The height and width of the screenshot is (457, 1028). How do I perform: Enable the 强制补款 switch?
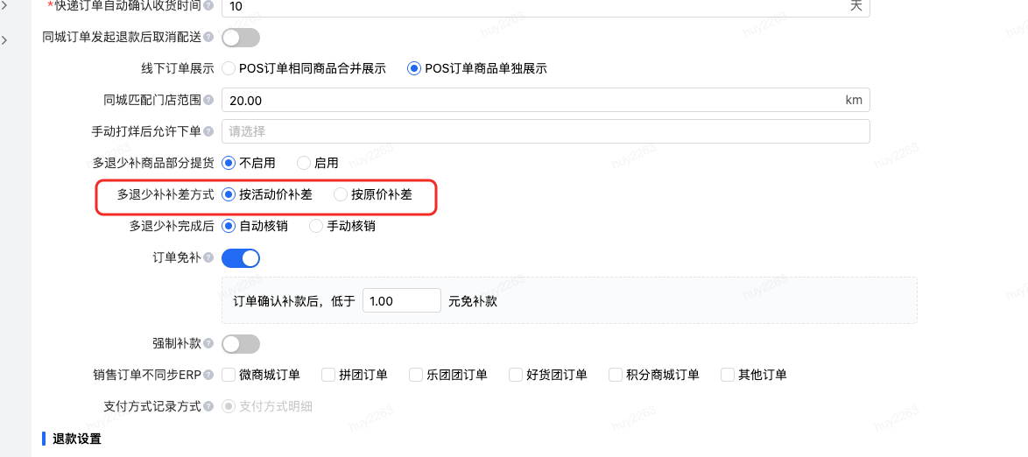(x=241, y=343)
